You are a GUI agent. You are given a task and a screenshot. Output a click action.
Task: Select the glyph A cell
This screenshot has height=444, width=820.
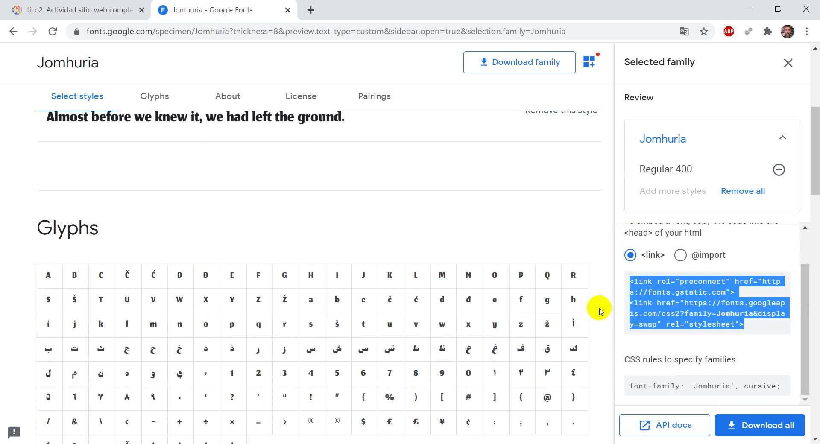tap(48, 275)
